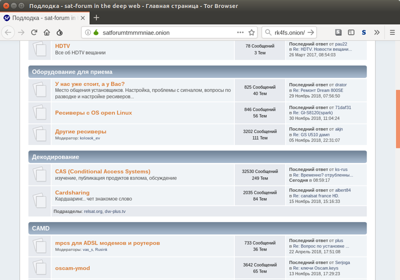Click the relsat.org subforum link

(93, 211)
